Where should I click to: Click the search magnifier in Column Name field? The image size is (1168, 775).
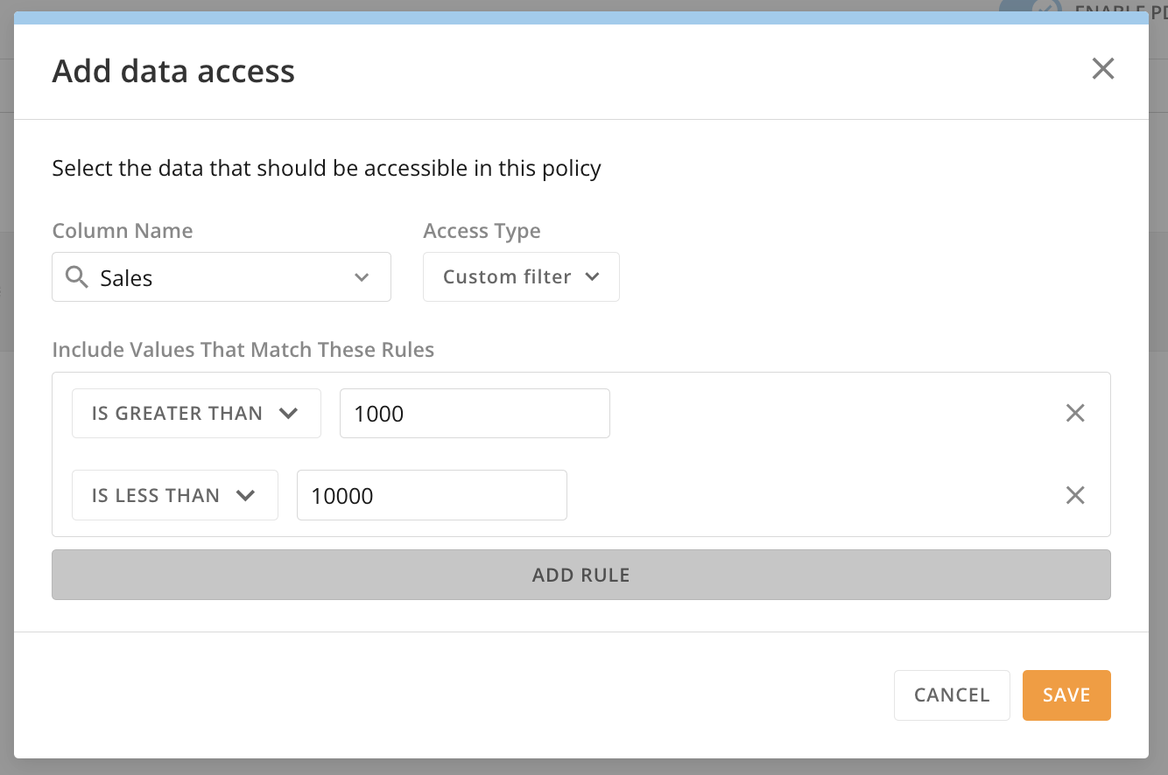76,276
